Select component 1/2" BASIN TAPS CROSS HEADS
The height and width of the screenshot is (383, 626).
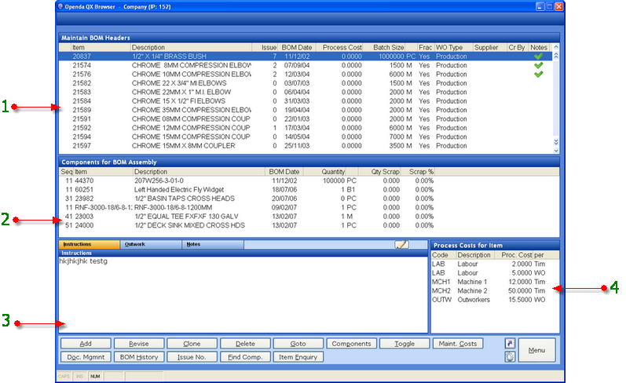click(309, 199)
